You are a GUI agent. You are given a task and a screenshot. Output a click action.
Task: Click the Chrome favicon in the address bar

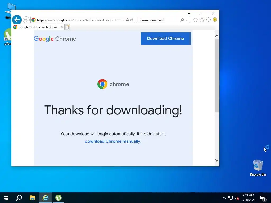34,20
